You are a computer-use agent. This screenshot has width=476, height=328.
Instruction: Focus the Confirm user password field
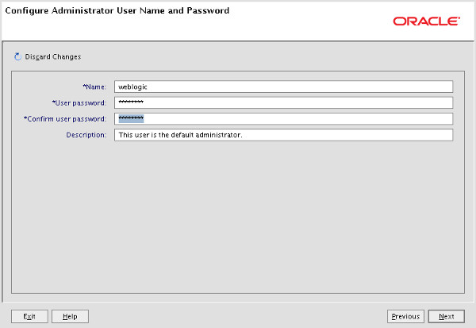(283, 118)
